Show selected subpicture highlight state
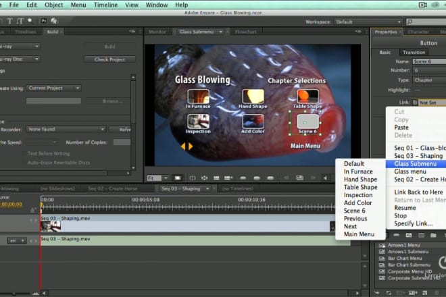The width and height of the screenshot is (446, 297). (x=257, y=178)
